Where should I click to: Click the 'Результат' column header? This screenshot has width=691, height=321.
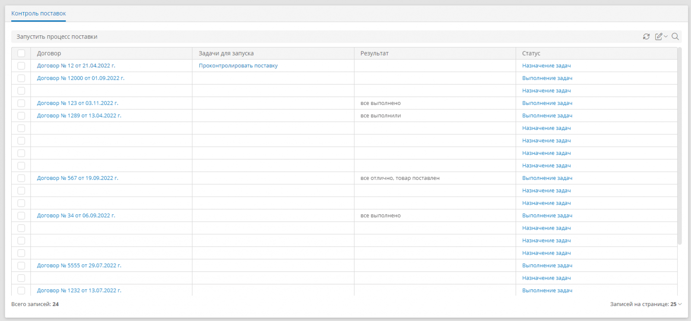pyautogui.click(x=374, y=53)
